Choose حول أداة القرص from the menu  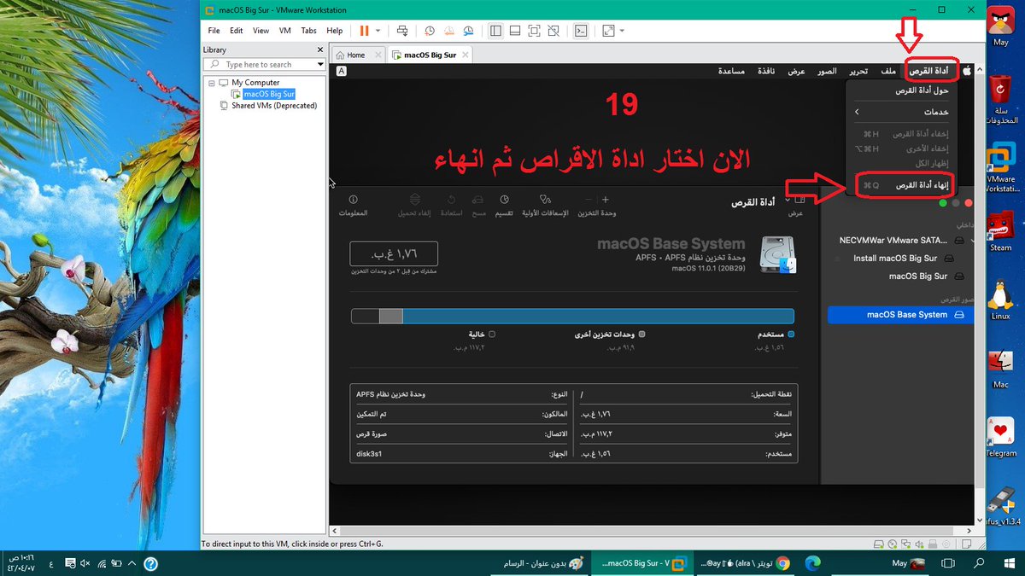[x=901, y=90]
